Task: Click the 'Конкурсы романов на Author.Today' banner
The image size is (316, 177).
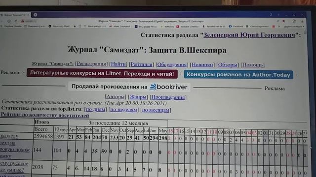Action: (238, 75)
